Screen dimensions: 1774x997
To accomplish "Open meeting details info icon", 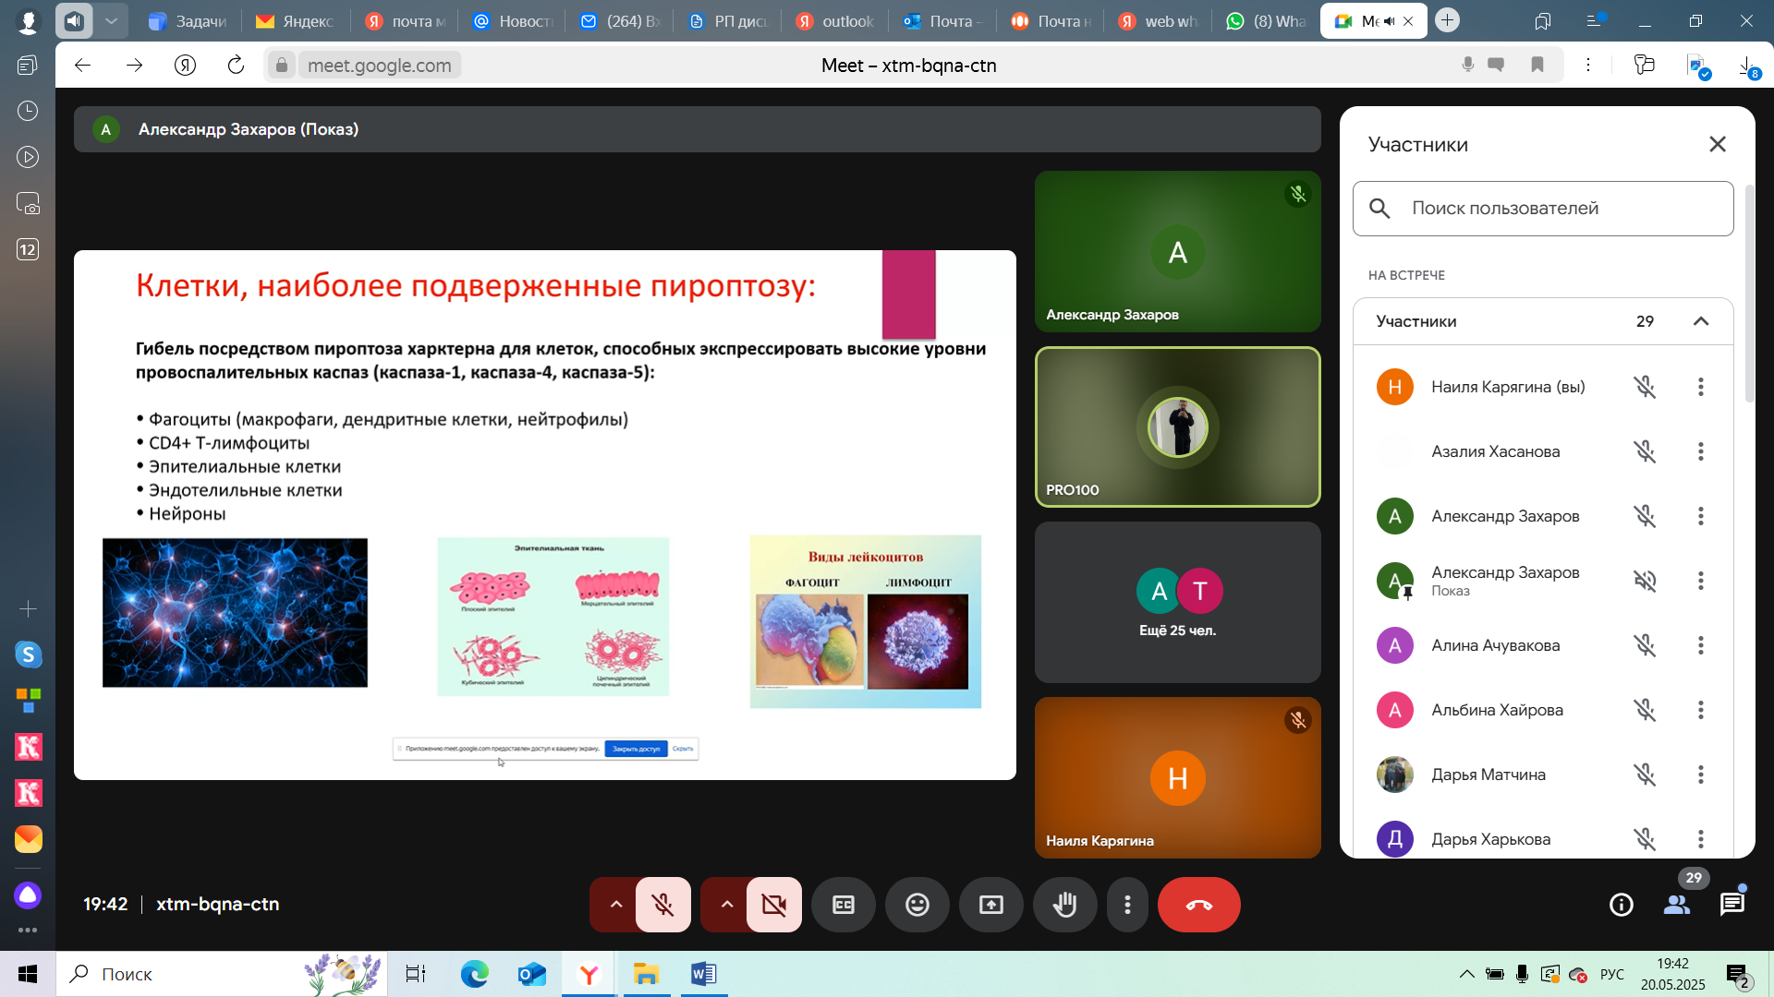I will point(1621,905).
